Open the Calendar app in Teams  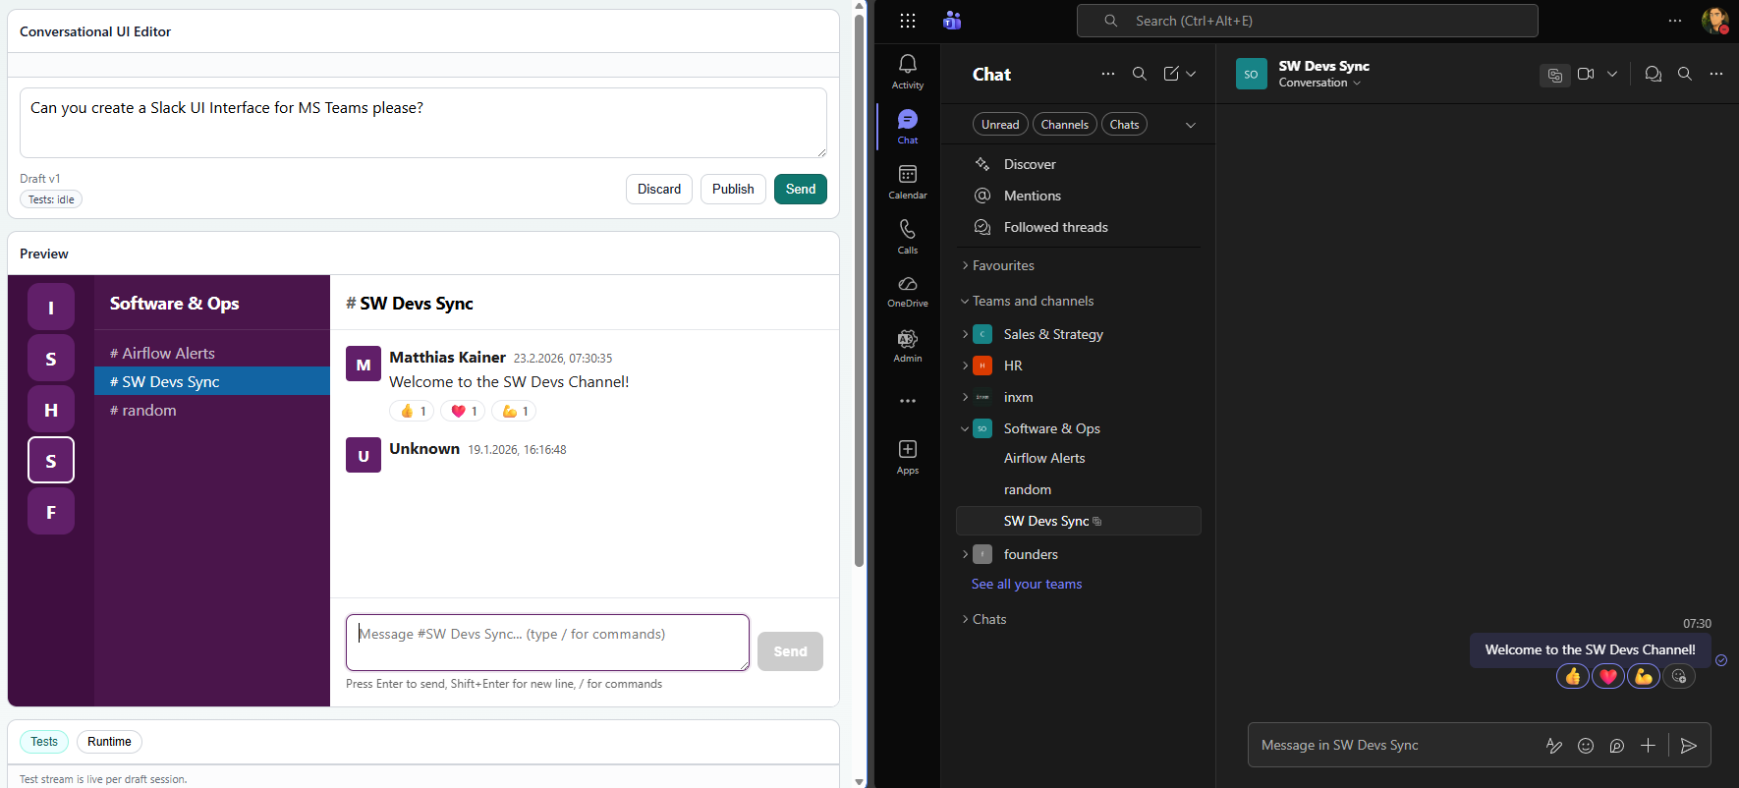point(907,181)
